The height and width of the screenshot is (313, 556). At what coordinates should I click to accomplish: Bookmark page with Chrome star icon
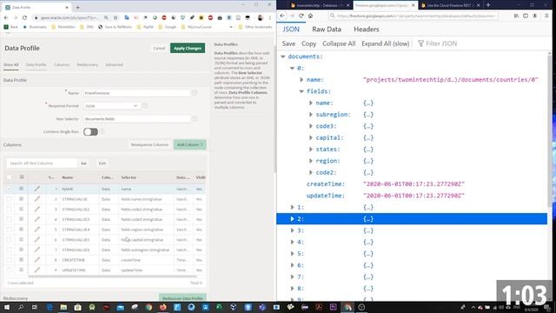click(x=116, y=17)
